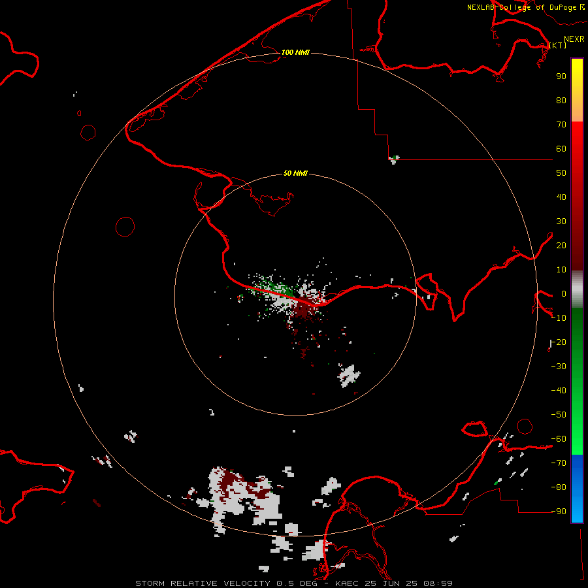The image size is (588, 588).
Task: Click the 'NEXLAB-College of DuPage' watermark text
Action: tap(522, 7)
